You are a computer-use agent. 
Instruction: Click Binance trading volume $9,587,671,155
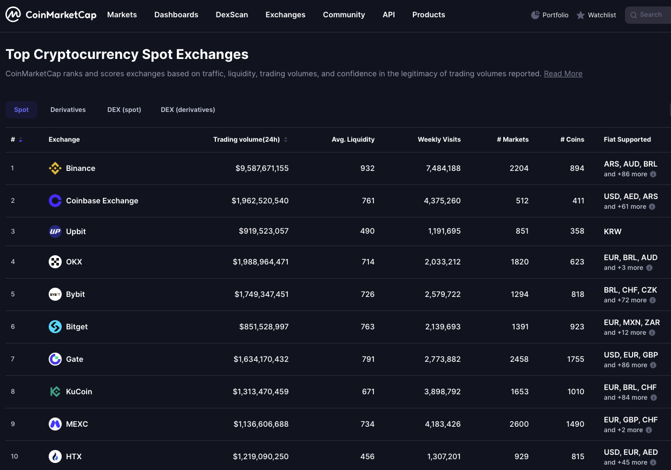click(262, 168)
